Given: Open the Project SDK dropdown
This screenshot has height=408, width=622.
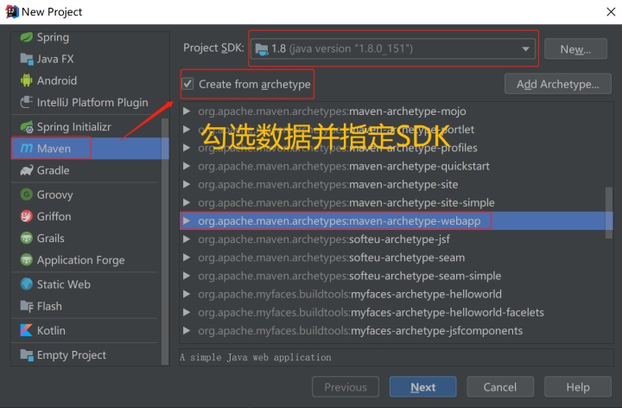Looking at the screenshot, I should (x=393, y=48).
